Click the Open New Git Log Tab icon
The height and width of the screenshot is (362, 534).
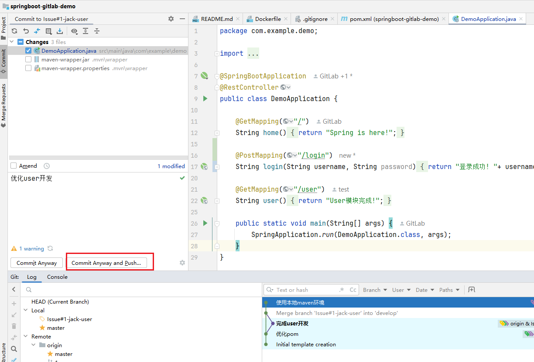point(472,290)
